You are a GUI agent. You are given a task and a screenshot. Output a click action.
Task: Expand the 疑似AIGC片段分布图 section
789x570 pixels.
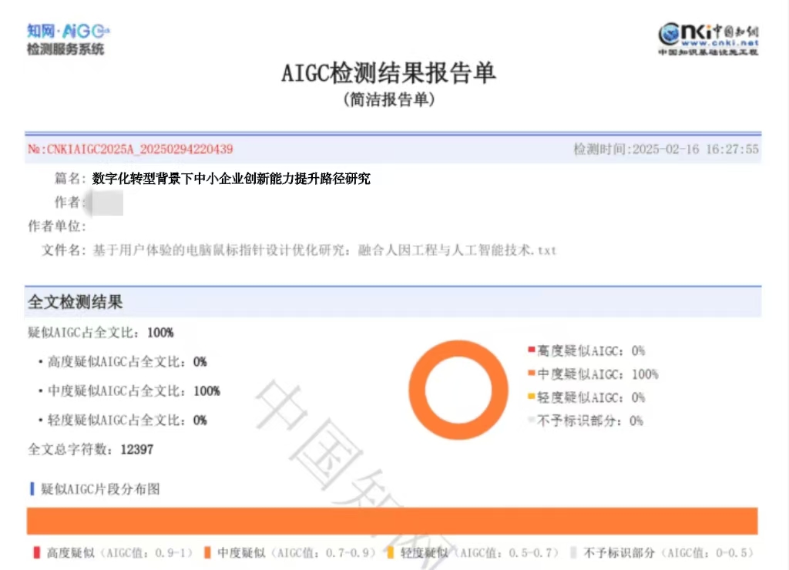pos(100,488)
